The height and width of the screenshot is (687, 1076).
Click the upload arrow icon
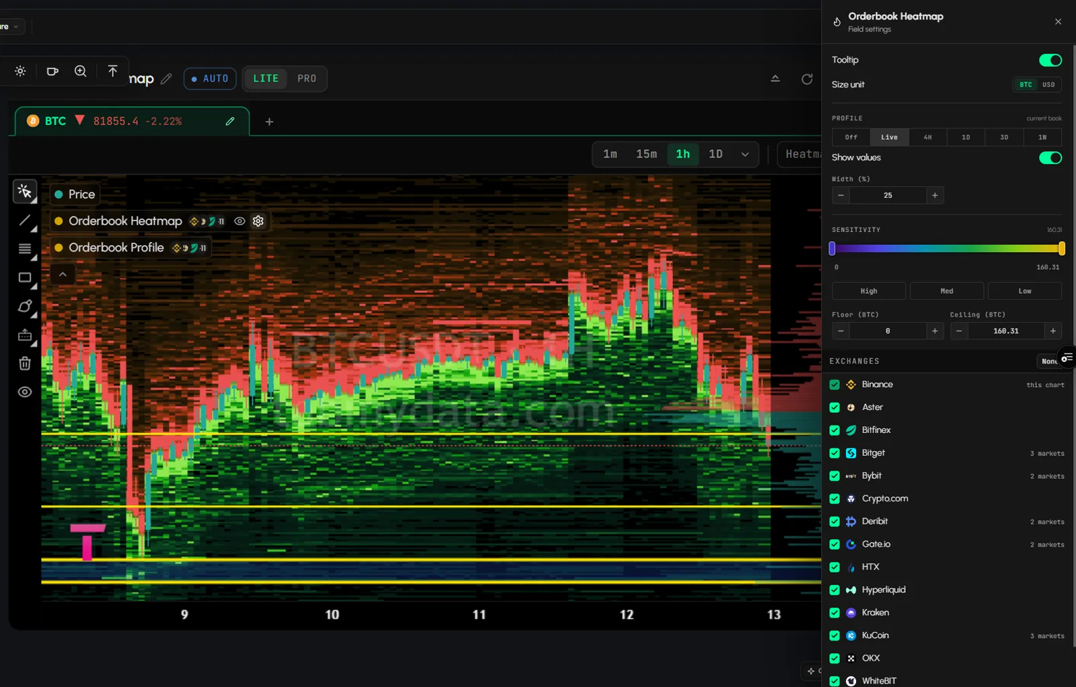[112, 71]
